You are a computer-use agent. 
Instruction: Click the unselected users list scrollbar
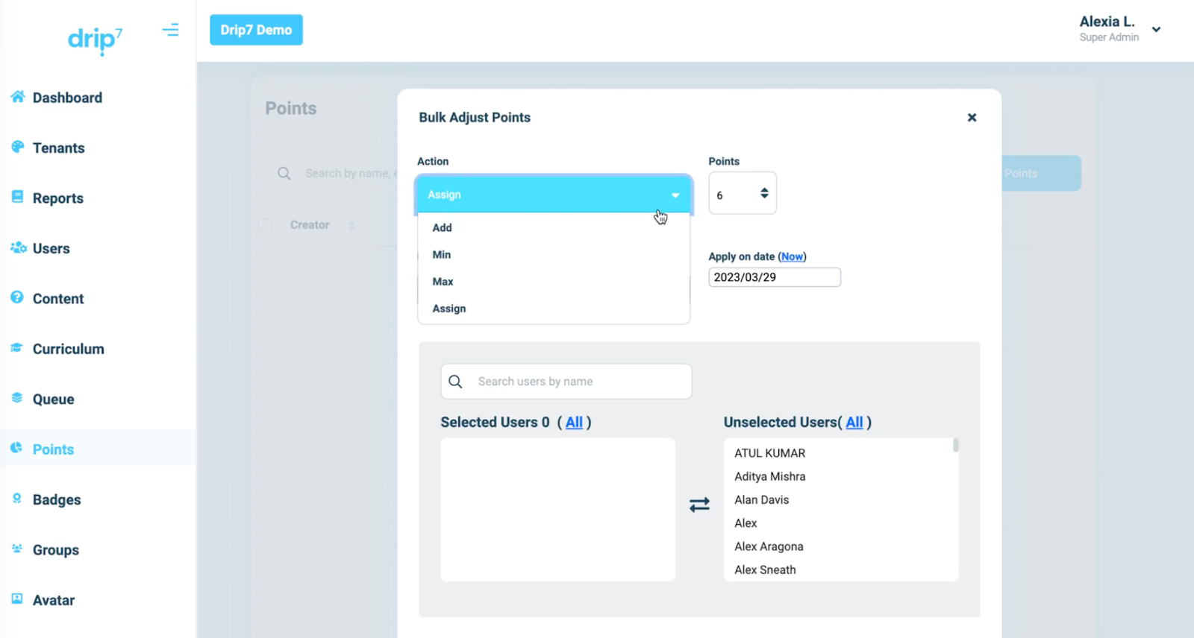point(955,445)
